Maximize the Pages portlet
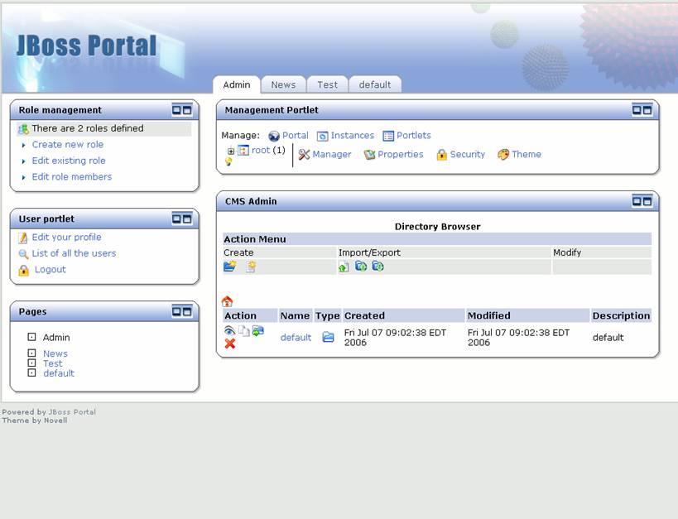The height and width of the screenshot is (519, 678). [187, 311]
